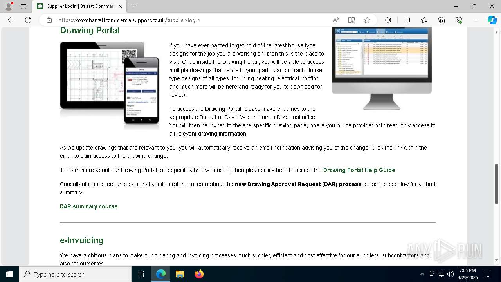Open Immersive Reader icon

pyautogui.click(x=351, y=20)
